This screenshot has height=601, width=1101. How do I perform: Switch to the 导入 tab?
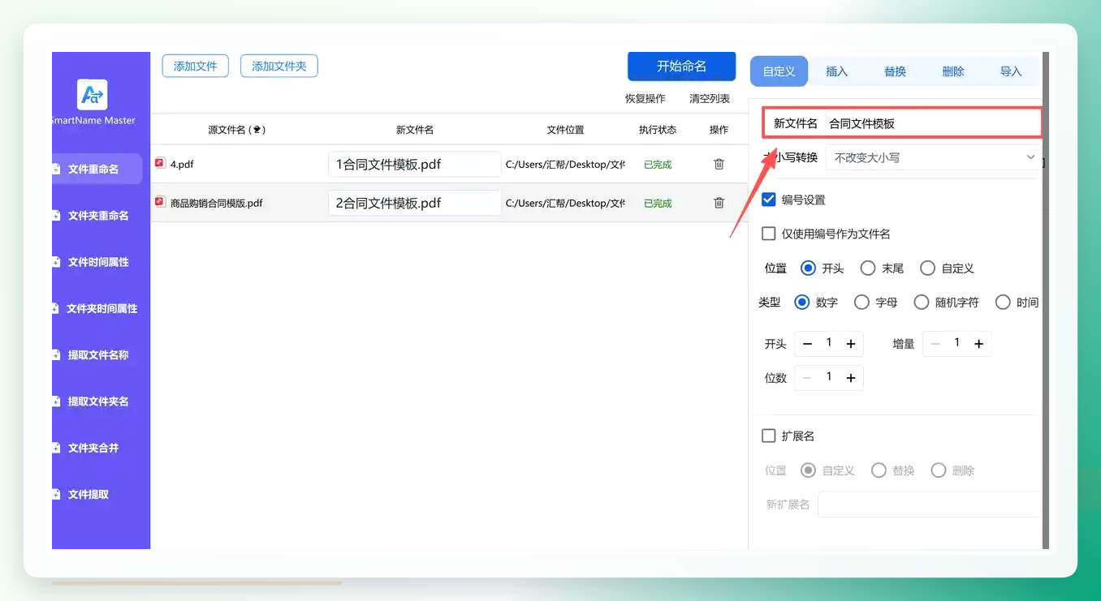(x=1011, y=71)
